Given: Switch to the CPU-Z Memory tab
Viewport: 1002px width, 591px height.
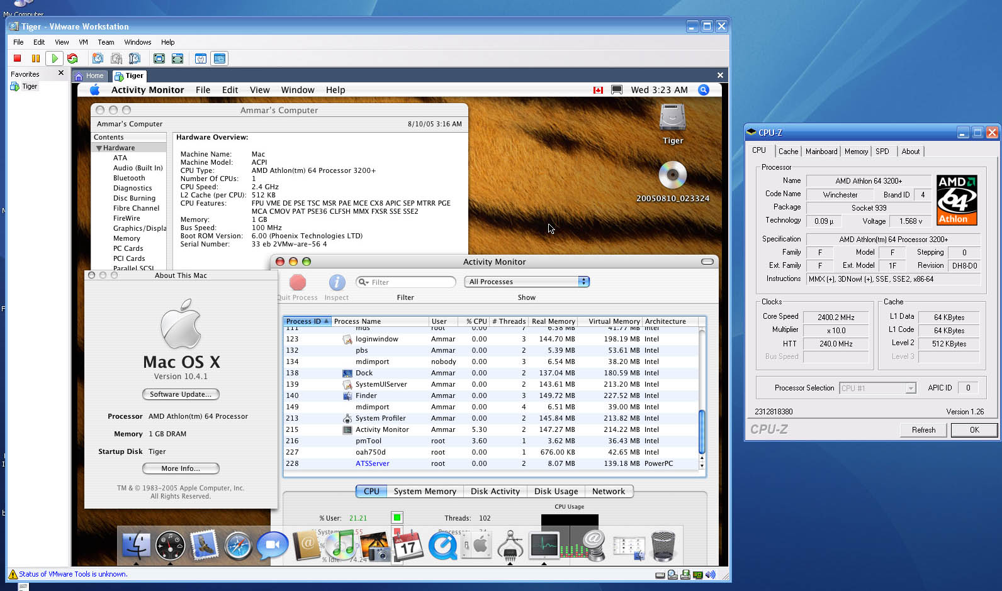Looking at the screenshot, I should click(856, 152).
